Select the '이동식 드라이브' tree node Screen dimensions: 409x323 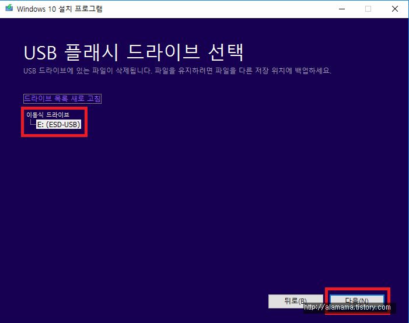tap(48, 115)
